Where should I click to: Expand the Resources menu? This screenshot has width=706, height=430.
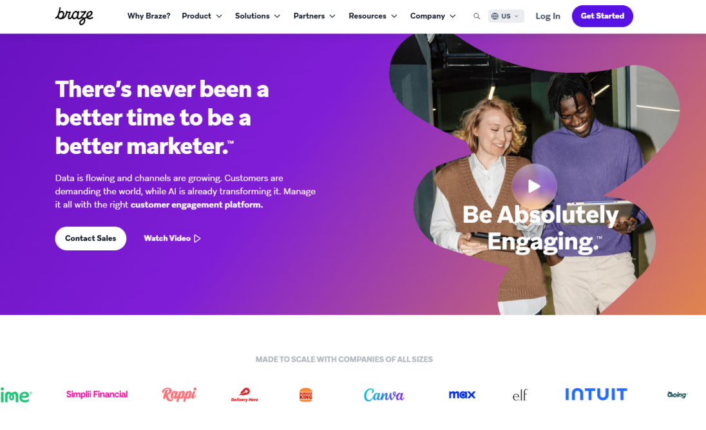[373, 16]
